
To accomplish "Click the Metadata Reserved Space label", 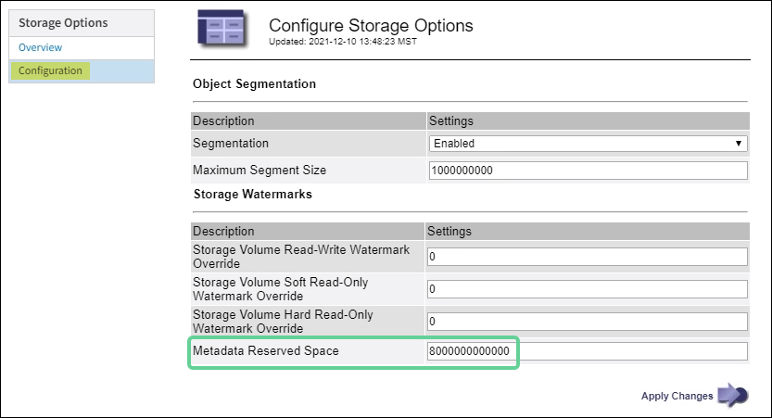I will coord(266,351).
